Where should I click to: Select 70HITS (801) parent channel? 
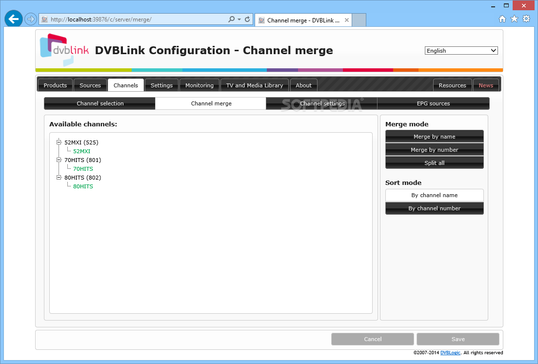[83, 160]
